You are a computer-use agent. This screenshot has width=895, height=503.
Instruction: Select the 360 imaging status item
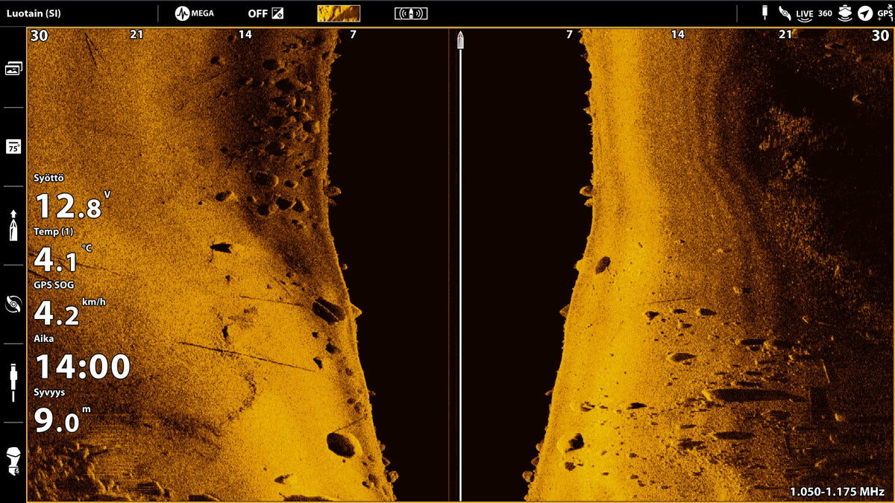[825, 13]
